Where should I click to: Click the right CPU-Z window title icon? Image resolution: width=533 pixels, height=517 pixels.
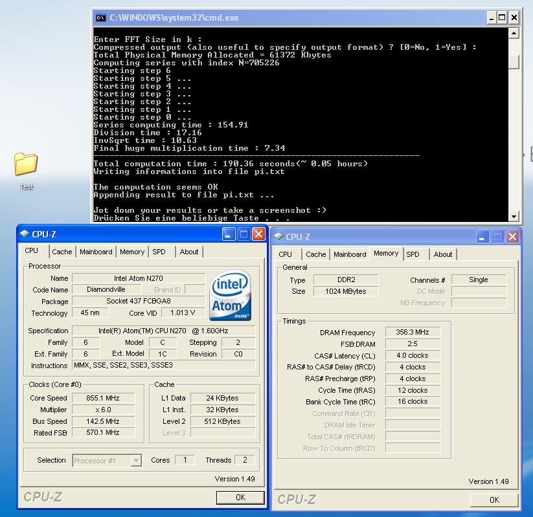[278, 236]
